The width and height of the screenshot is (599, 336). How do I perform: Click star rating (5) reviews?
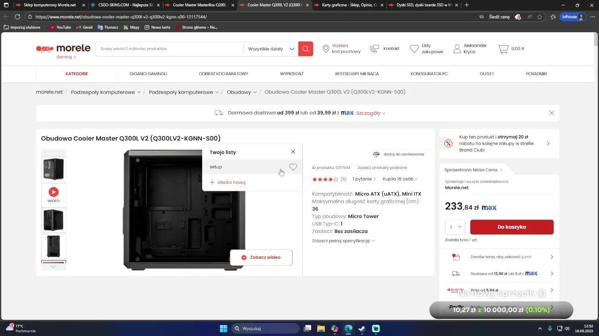point(329,179)
